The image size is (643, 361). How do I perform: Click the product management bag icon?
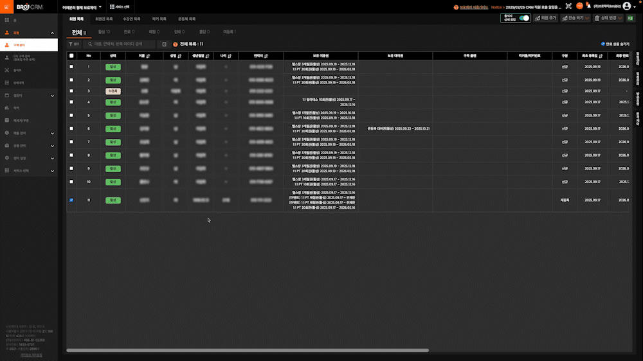click(6, 145)
